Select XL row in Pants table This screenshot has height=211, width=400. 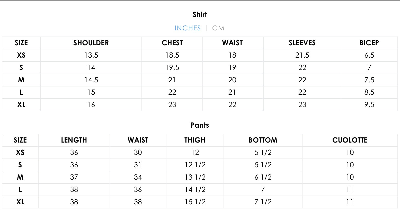[x=20, y=202]
